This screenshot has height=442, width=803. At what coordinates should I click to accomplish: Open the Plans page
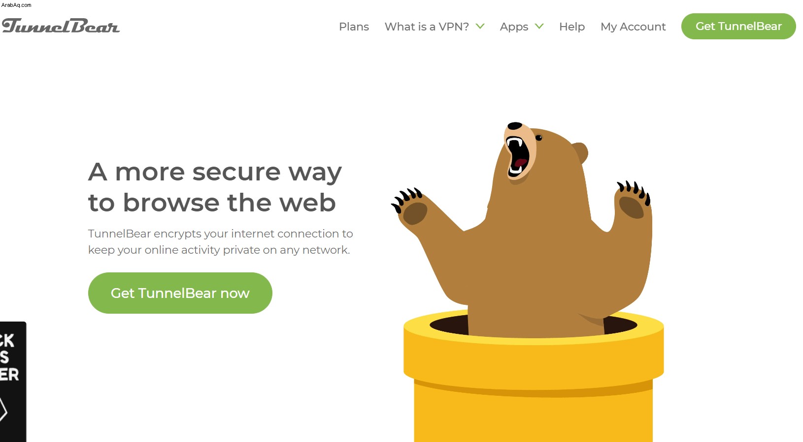click(354, 27)
